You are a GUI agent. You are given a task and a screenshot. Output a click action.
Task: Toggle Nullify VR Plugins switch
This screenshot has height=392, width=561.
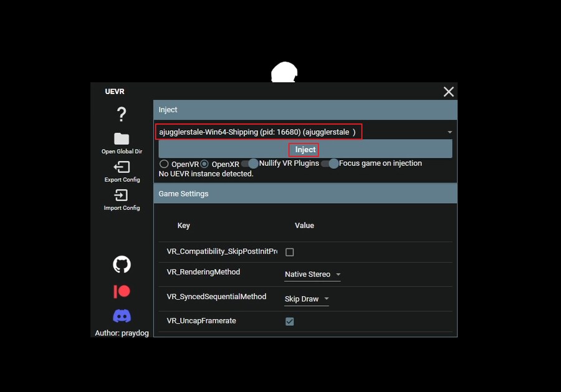coord(250,163)
